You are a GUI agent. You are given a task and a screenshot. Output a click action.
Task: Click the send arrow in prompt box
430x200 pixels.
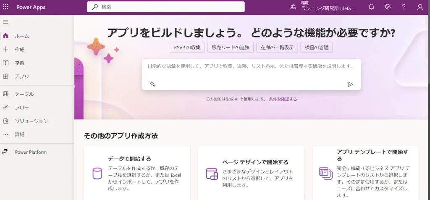[350, 84]
